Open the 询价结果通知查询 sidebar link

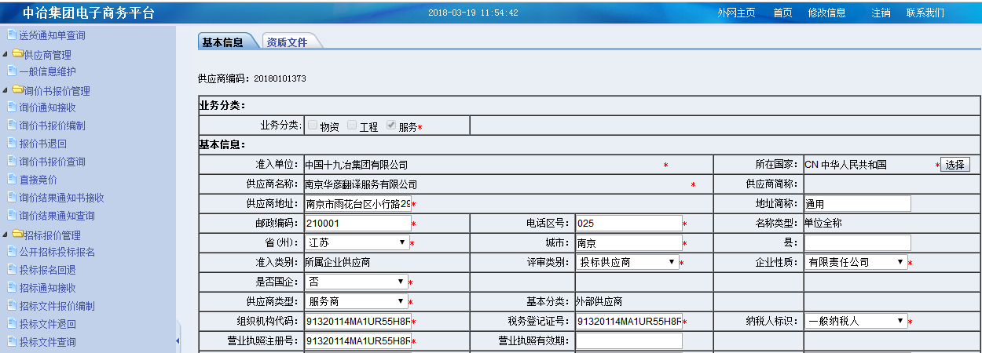(57, 216)
